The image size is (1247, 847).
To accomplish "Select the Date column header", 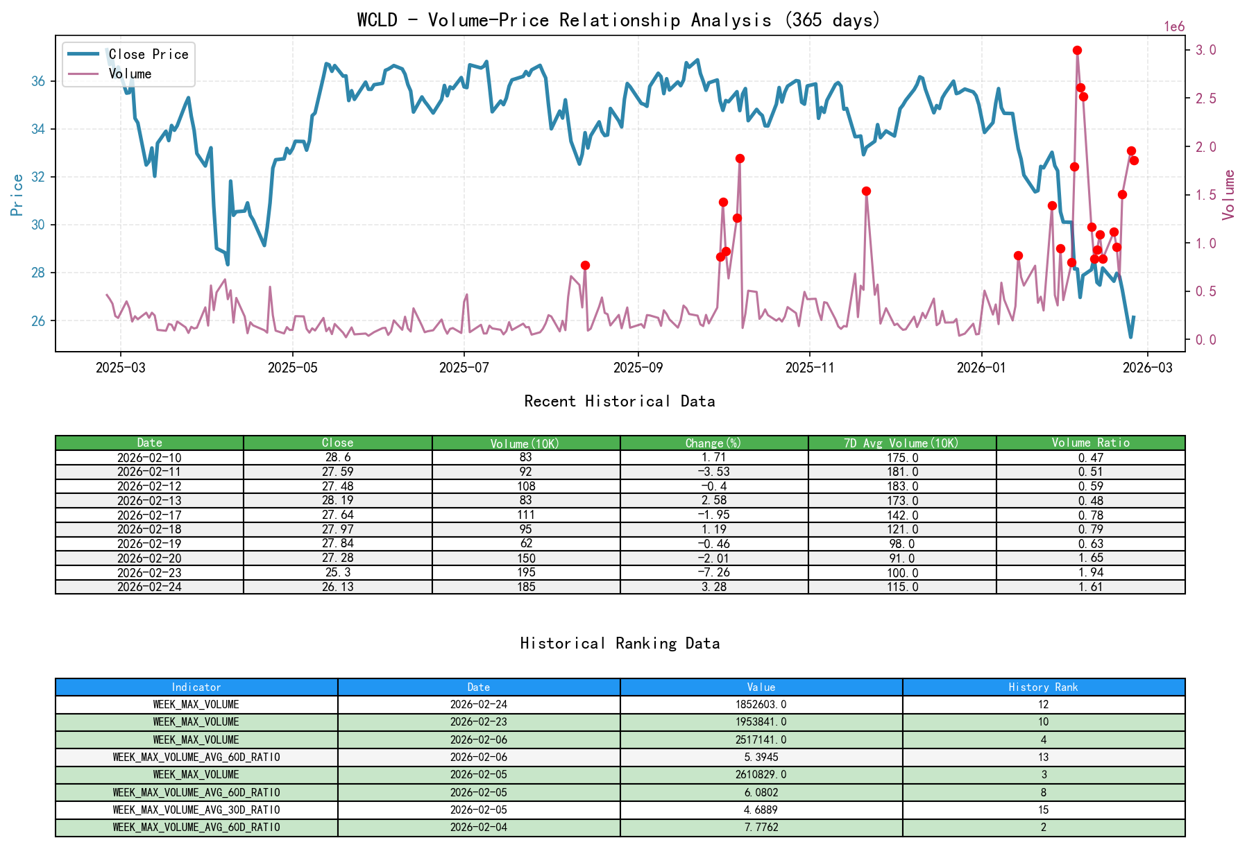I will tap(149, 443).
